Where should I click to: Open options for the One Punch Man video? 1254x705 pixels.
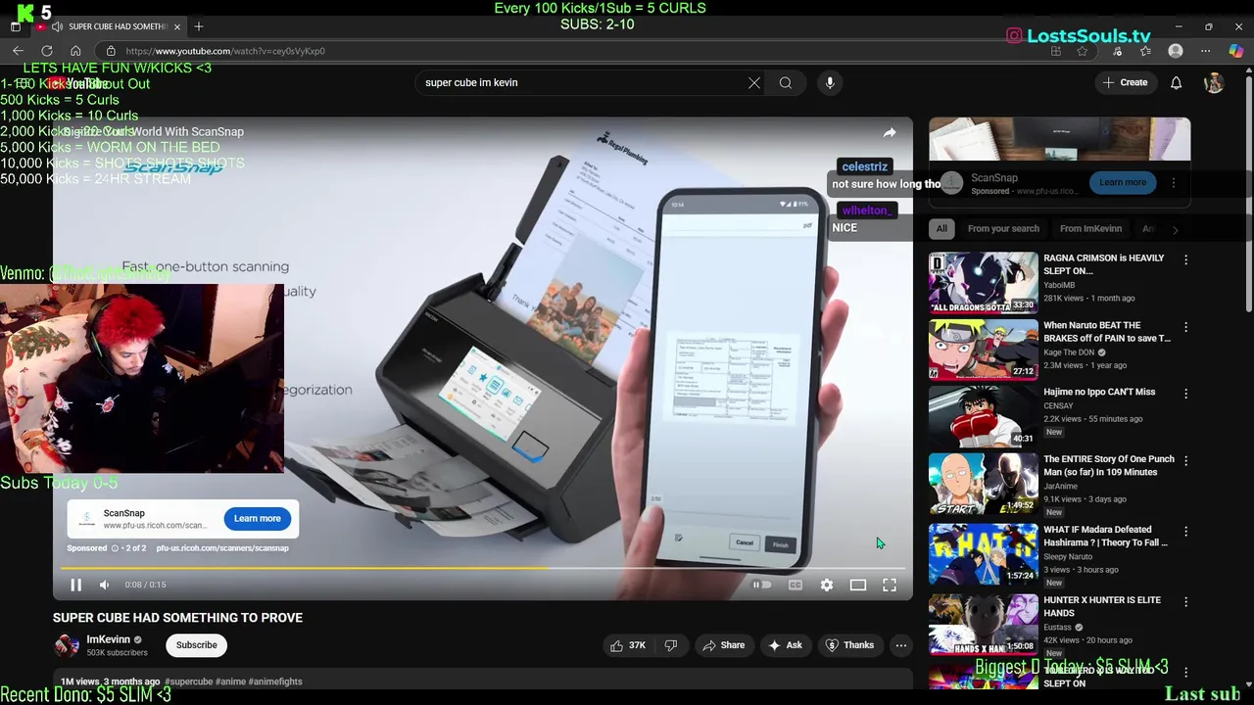pyautogui.click(x=1186, y=461)
